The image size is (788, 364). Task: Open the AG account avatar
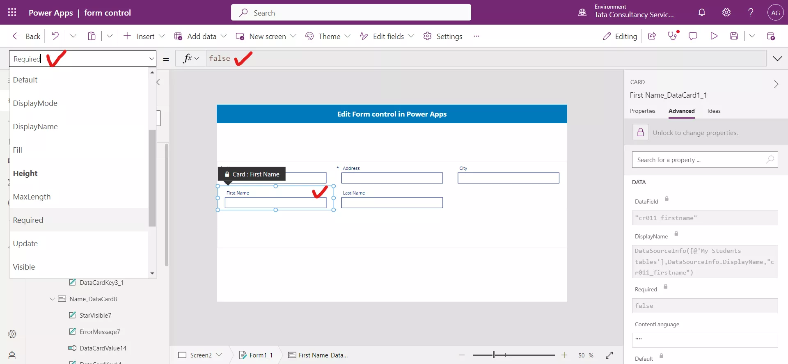pos(775,12)
